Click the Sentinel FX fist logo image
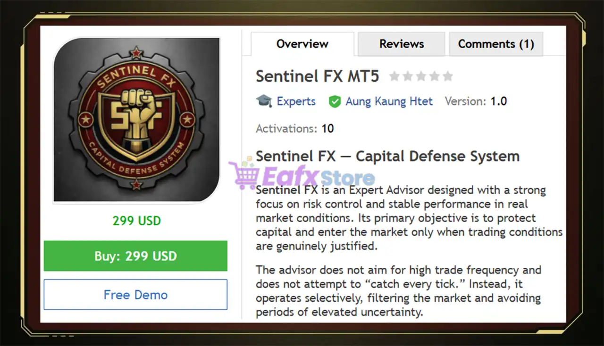The height and width of the screenshot is (346, 604). click(136, 120)
